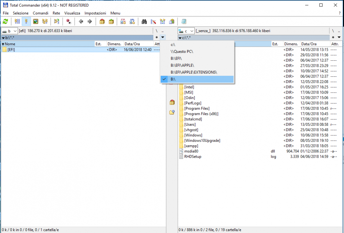Show the directory tree view icon
Viewport: 344px width, 233px height.
pos(45,22)
